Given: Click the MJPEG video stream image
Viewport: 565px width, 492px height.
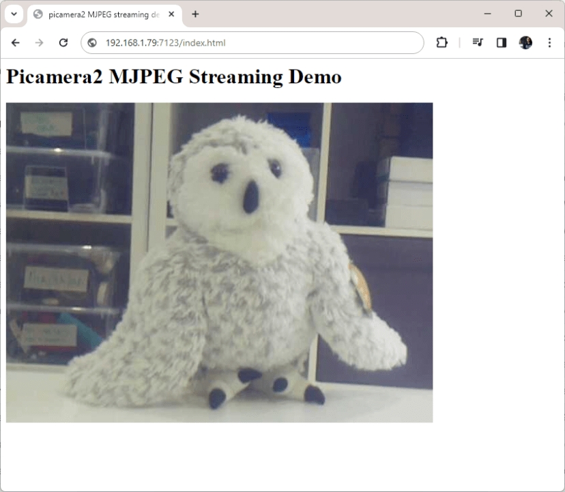Looking at the screenshot, I should [219, 261].
